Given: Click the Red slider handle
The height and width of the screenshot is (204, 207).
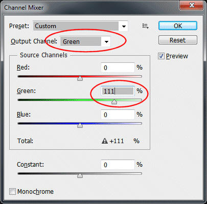Looking at the screenshot, I should tap(80, 78).
